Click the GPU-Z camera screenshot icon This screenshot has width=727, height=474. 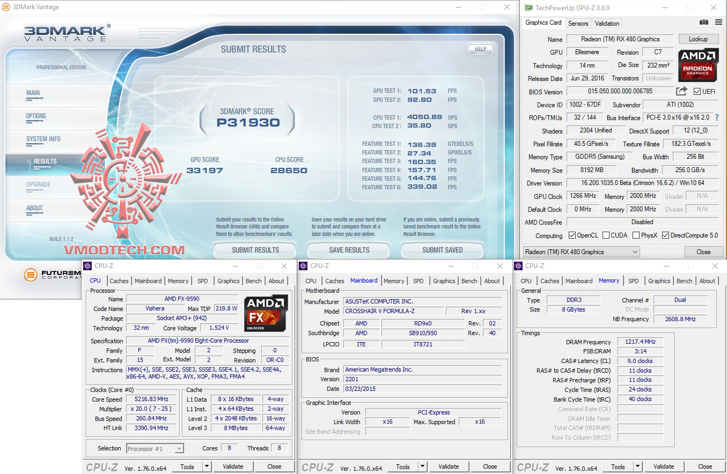click(703, 23)
